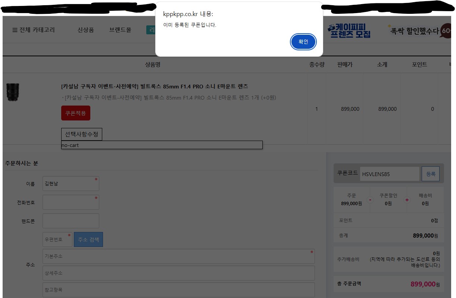This screenshot has width=456, height=298.
Task: Click the 총수량 column header
Action: (317, 65)
